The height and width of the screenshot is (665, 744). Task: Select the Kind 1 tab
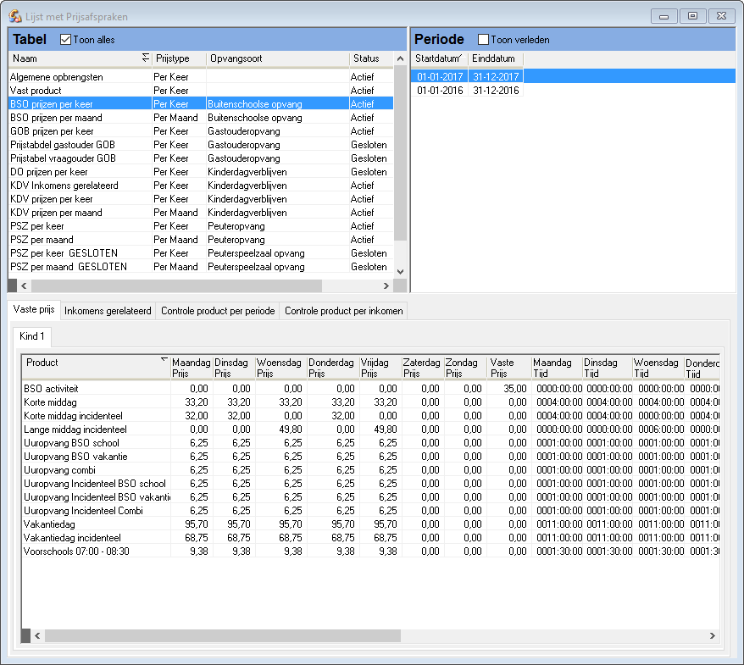coord(32,336)
